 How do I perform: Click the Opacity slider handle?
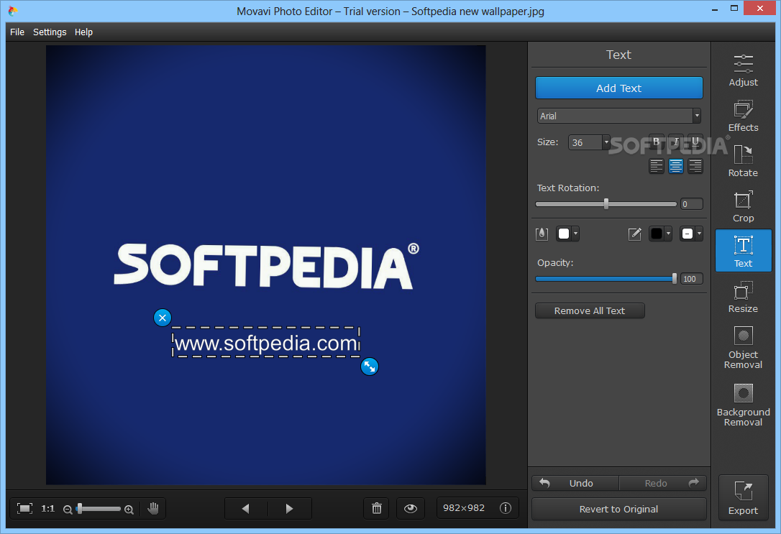(x=675, y=279)
